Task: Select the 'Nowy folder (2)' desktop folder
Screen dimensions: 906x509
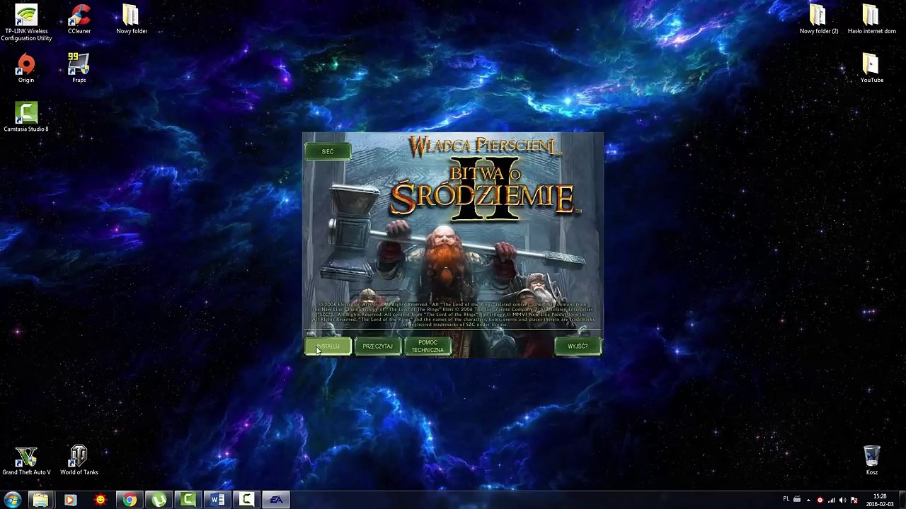Action: point(819,20)
